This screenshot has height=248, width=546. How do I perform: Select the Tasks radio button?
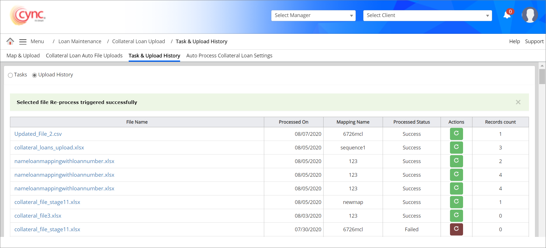[x=11, y=75]
